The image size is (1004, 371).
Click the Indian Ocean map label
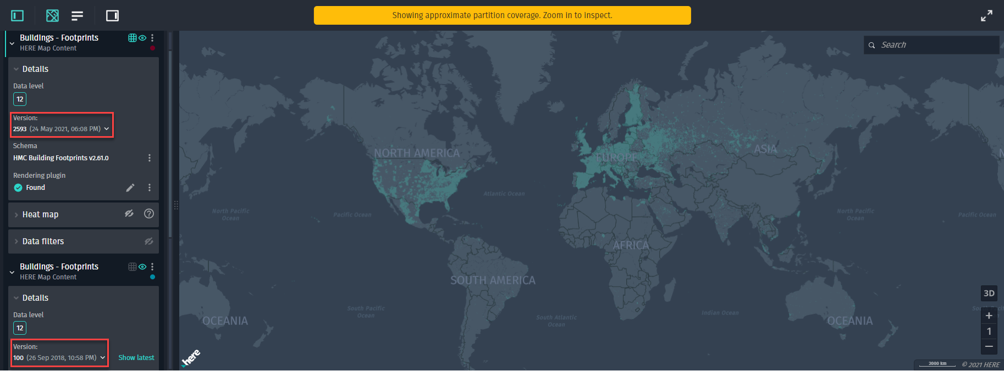720,313
